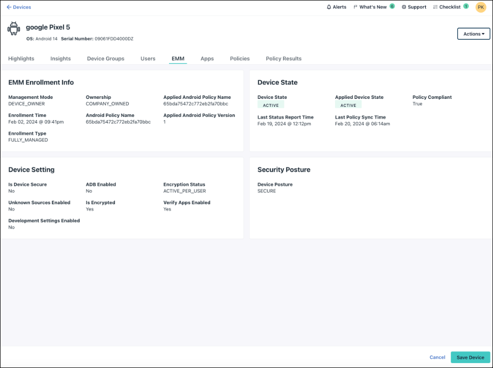
Task: View the Policy Results tab
Action: click(x=283, y=58)
